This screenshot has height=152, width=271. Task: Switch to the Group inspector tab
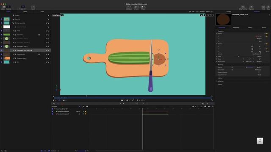[x=264, y=27]
